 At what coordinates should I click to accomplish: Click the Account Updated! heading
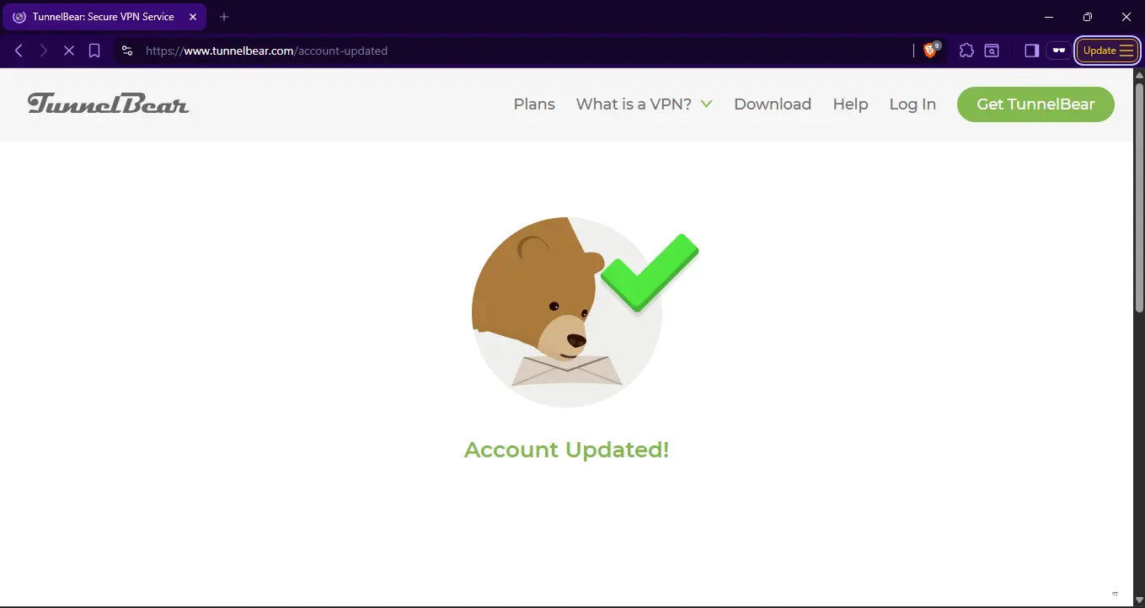[x=566, y=450]
